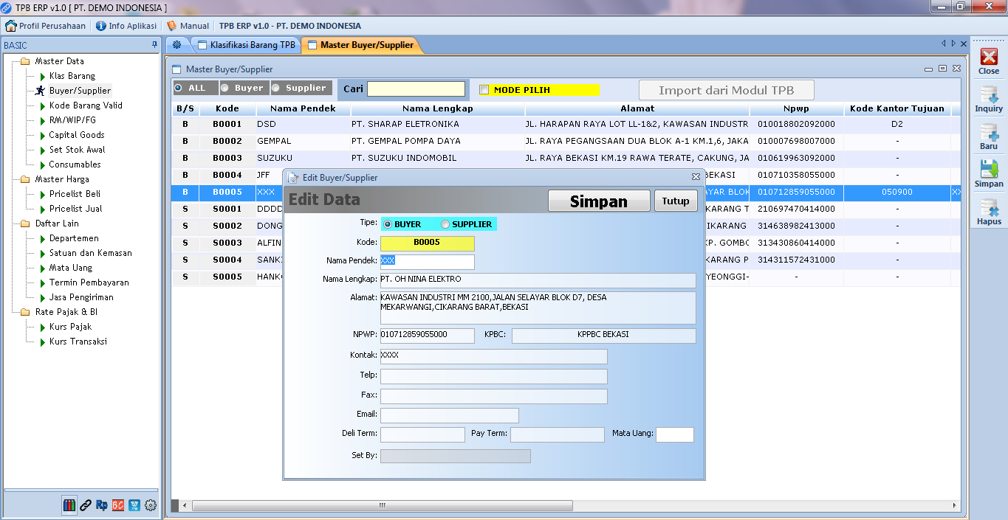Click into the Cari search field
Viewport: 1008px width, 520px height.
(x=416, y=89)
